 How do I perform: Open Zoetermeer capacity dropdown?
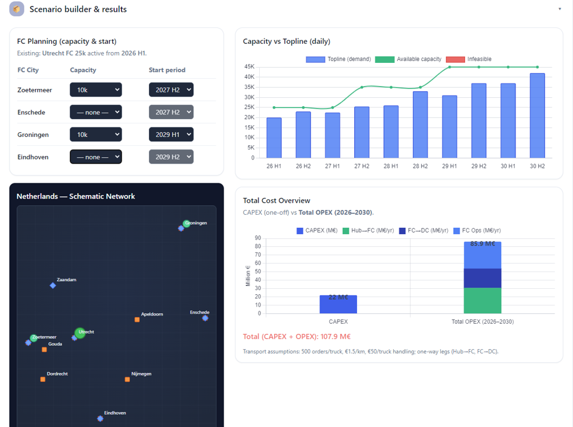coord(95,90)
